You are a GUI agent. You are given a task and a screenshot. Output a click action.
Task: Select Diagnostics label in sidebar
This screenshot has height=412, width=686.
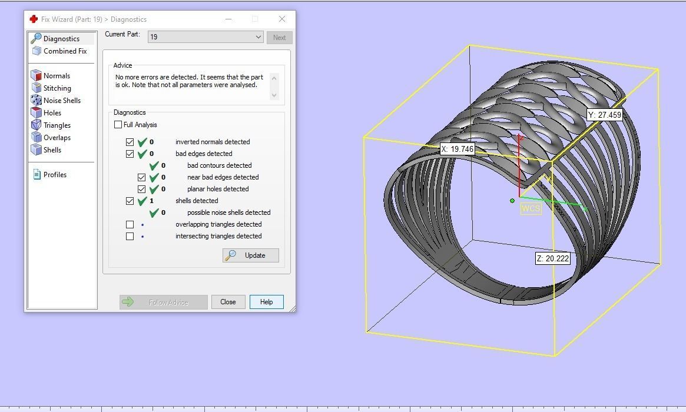point(61,39)
